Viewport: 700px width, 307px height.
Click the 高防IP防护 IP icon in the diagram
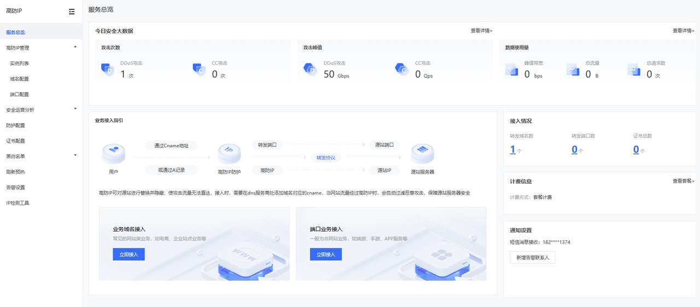[x=229, y=154]
